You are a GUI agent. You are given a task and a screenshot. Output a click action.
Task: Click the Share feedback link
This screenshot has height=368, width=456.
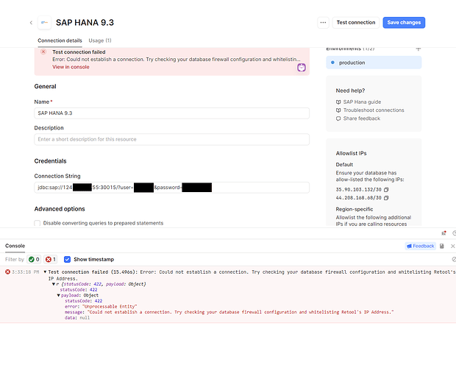361,118
